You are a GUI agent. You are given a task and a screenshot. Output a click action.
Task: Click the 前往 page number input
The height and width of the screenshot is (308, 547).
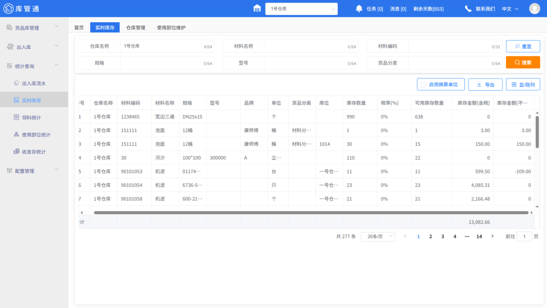pyautogui.click(x=524, y=237)
